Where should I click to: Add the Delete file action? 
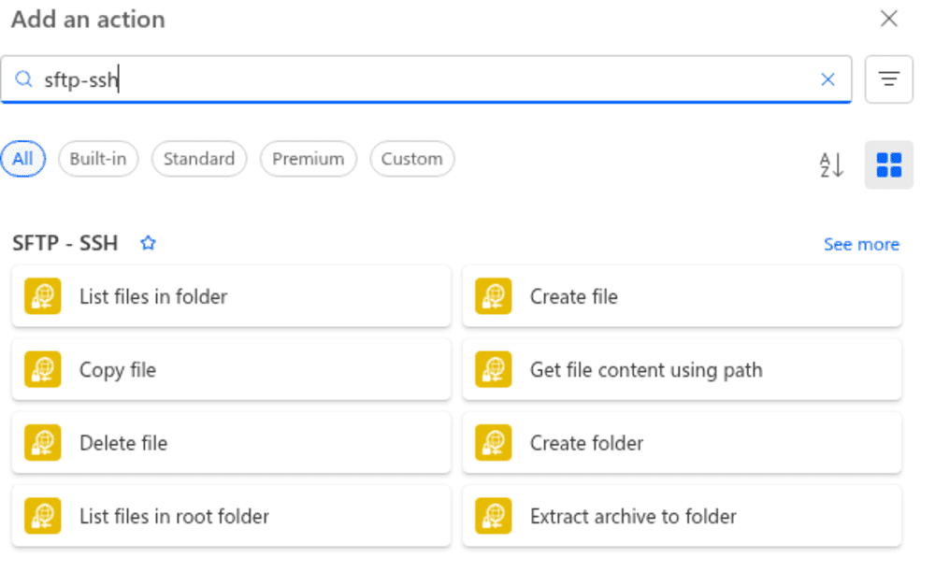(x=231, y=443)
